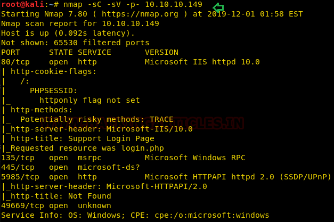Click the PHPSESSID cookie entry
334x222 pixels.
tap(53, 91)
